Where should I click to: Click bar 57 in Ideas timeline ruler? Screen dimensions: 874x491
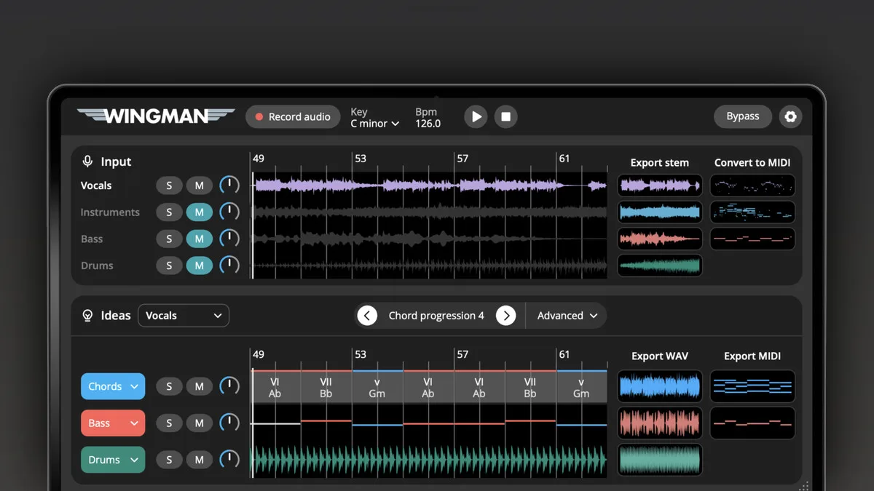(x=462, y=355)
